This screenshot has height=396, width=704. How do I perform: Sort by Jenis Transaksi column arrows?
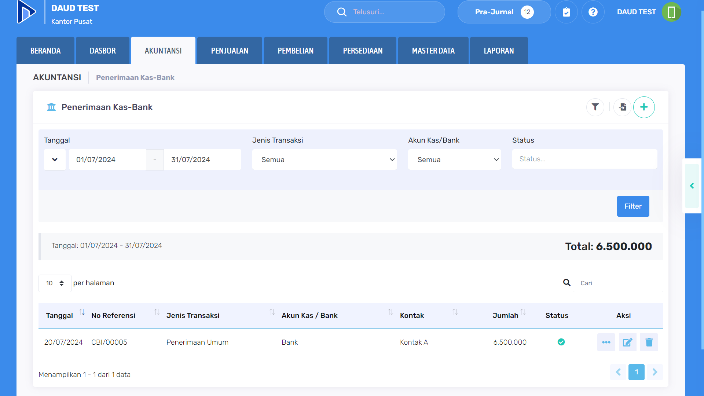point(272,312)
